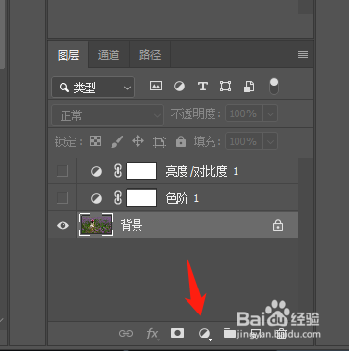This screenshot has width=349, height=351.
Task: Click the lock all padlock icon
Action: [x=181, y=141]
